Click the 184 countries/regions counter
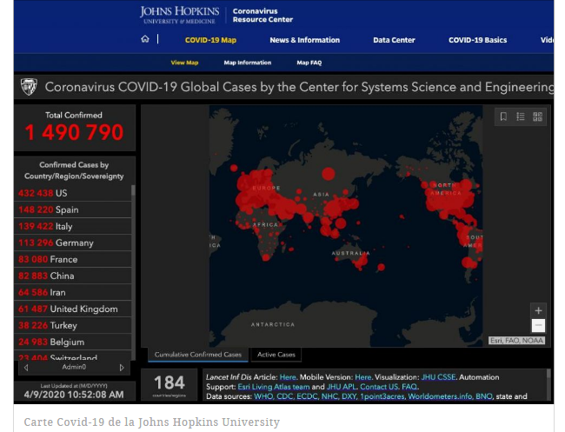This screenshot has width=565, height=432. [x=169, y=384]
